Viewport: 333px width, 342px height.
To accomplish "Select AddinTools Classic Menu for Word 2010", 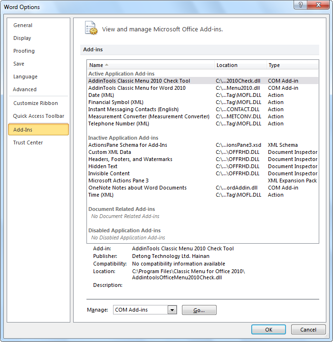I will 202,88.
